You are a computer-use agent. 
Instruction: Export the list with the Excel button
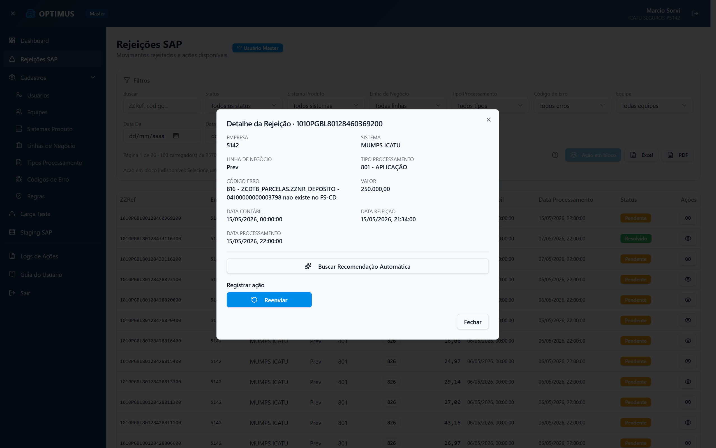coord(641,155)
